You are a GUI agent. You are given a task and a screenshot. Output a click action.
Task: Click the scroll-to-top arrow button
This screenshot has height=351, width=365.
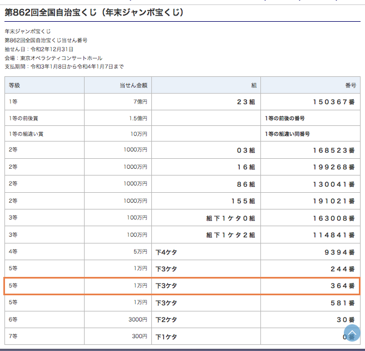(x=352, y=333)
